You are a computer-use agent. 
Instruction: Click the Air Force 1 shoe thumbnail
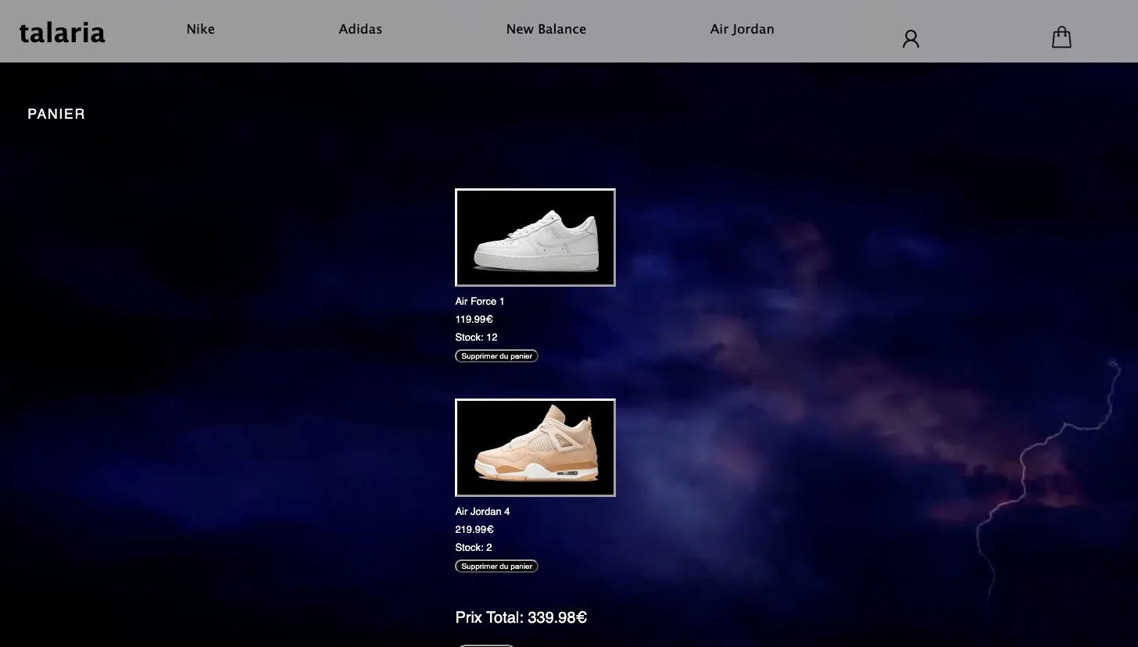[x=535, y=238]
